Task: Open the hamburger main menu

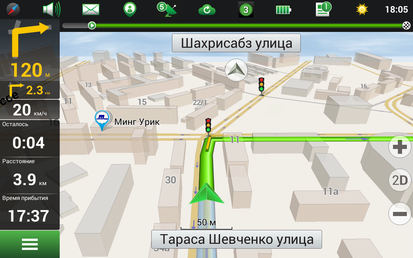Action: pyautogui.click(x=30, y=244)
